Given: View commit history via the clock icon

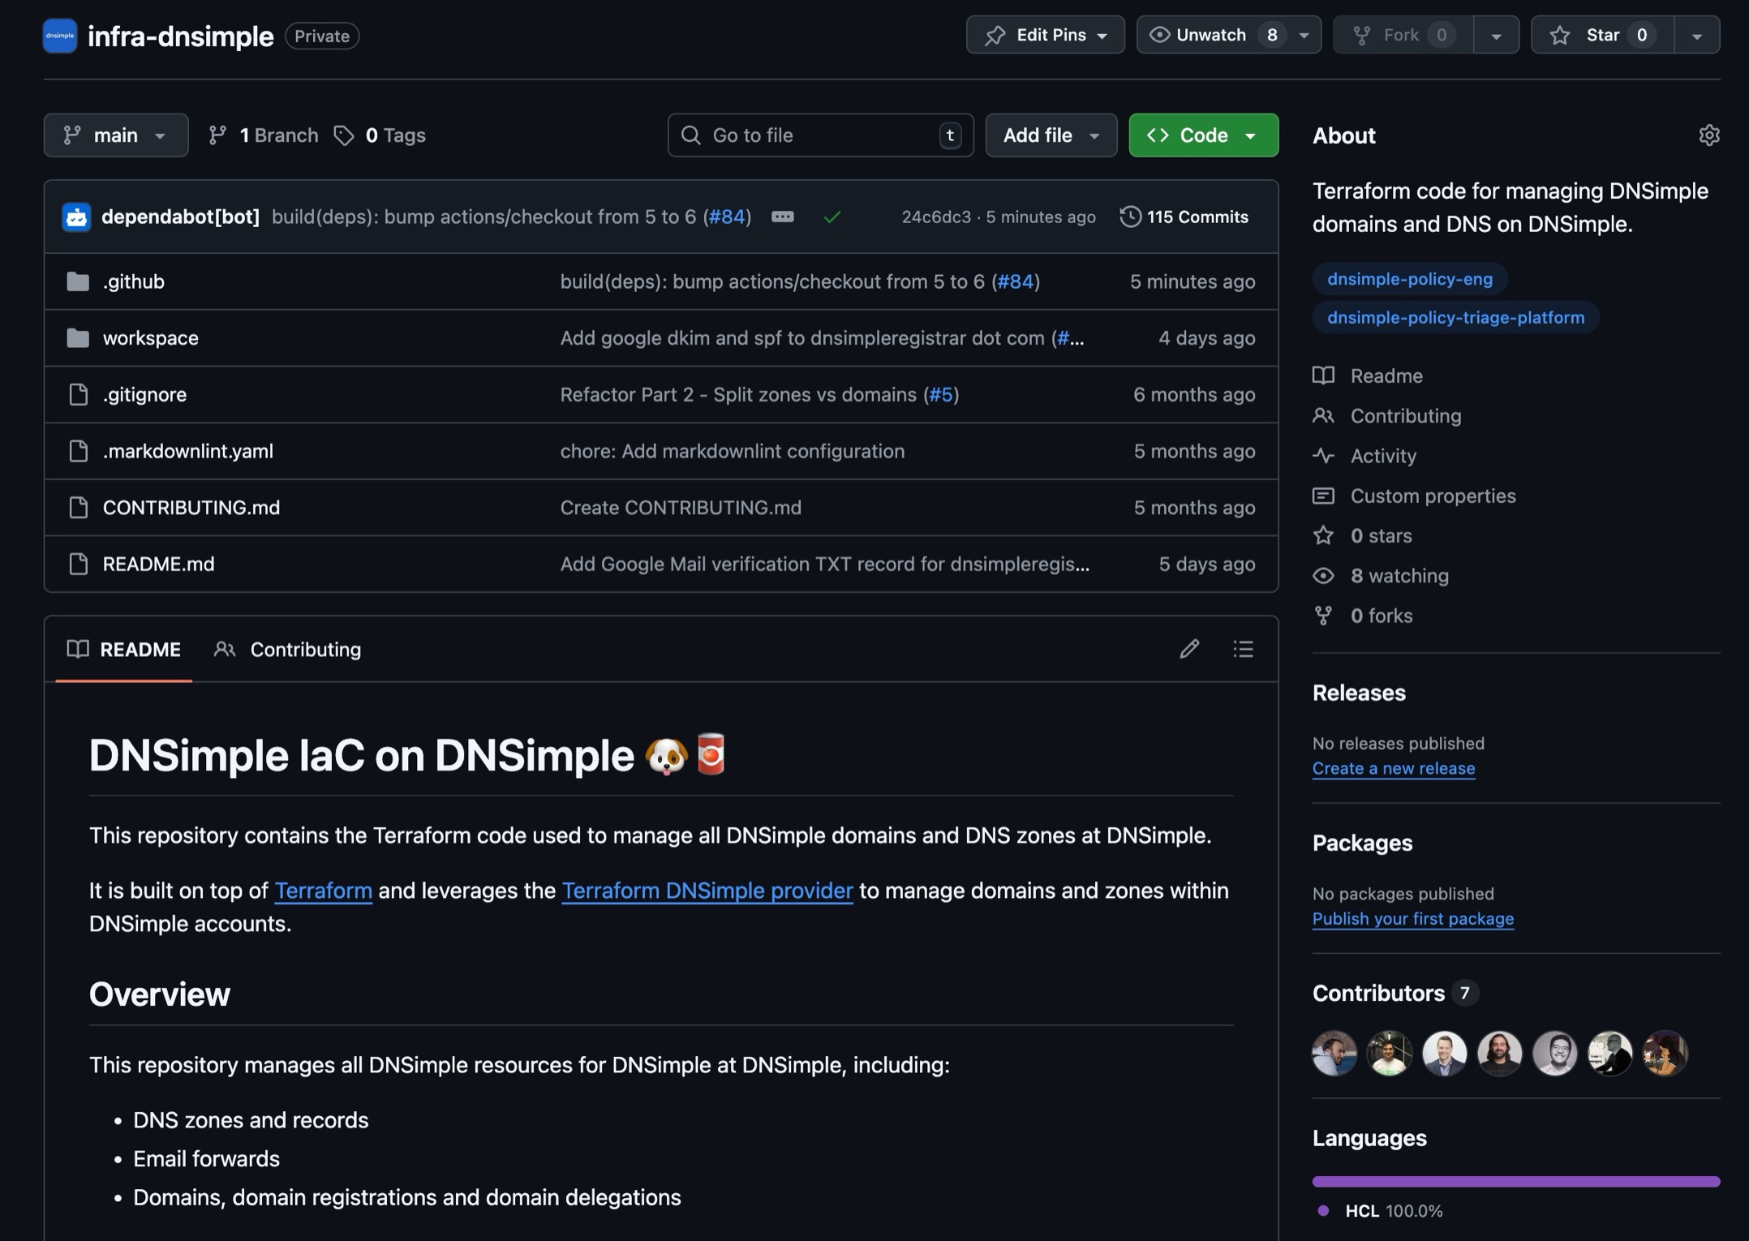Looking at the screenshot, I should (x=1129, y=217).
